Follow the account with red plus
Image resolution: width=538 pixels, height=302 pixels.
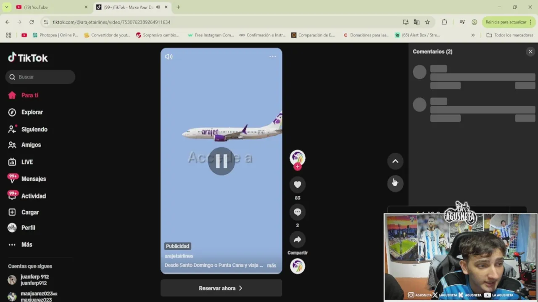(x=298, y=167)
